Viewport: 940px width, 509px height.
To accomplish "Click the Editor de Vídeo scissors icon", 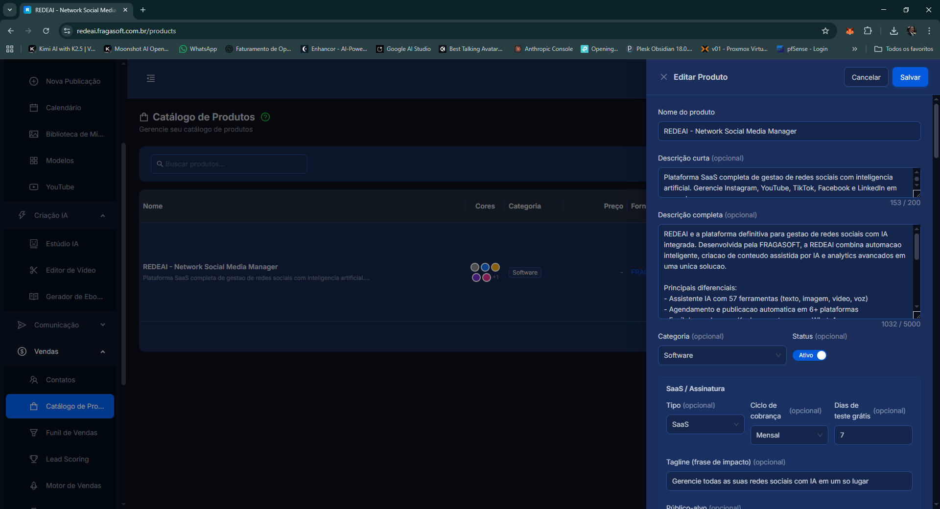I will (34, 270).
